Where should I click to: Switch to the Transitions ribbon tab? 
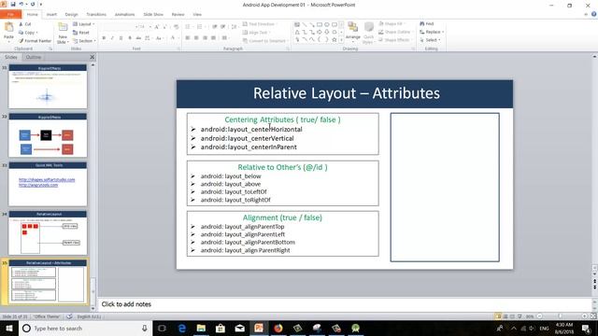pyautogui.click(x=96, y=15)
